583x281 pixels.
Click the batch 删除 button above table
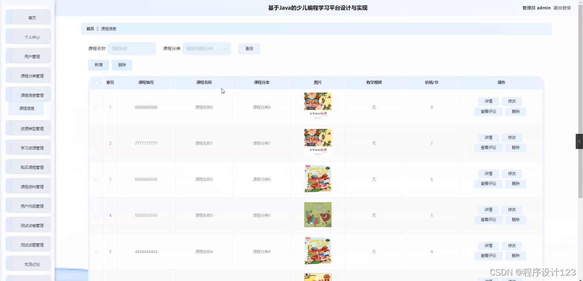pyautogui.click(x=122, y=65)
